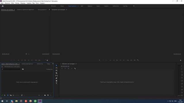Show hidden tabs in Source panel group
184x103 pixels.
coord(49,10)
